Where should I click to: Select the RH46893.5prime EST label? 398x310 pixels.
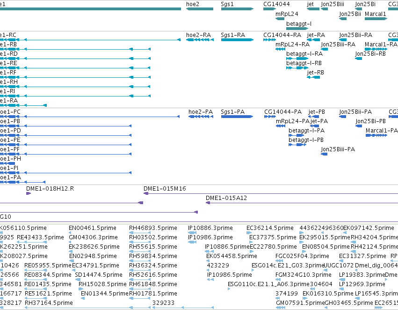pos(153,228)
